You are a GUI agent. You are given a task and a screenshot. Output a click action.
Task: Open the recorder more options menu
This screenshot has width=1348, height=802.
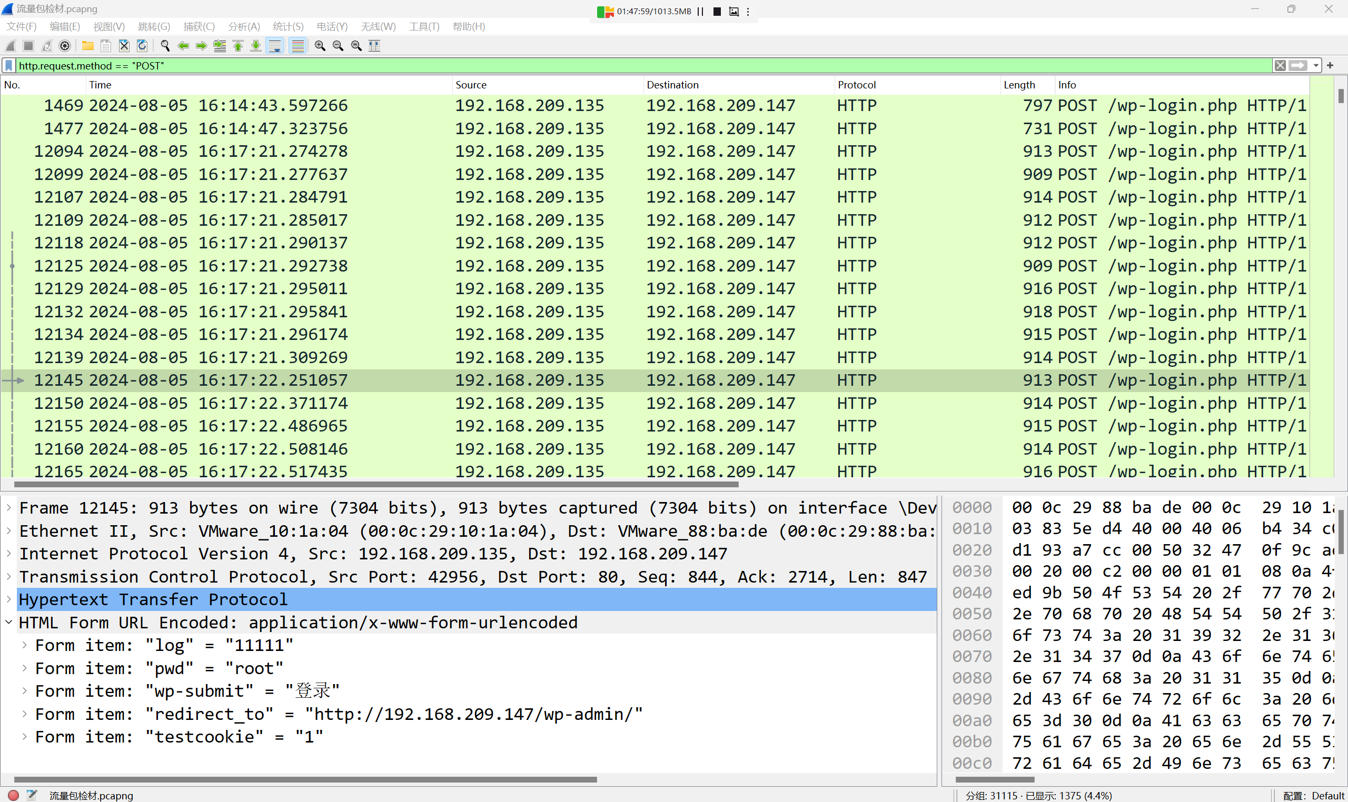point(748,12)
